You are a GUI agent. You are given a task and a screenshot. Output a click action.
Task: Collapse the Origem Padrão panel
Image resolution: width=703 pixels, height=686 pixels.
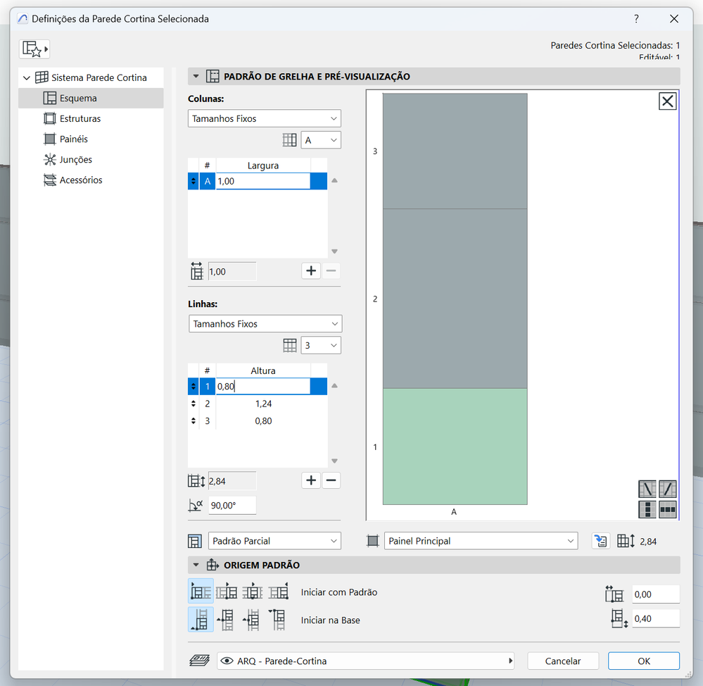(196, 565)
